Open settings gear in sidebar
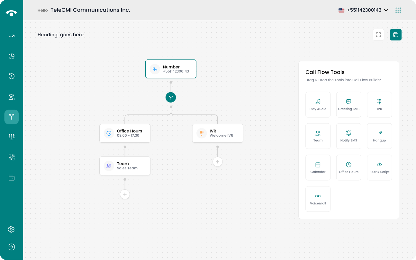This screenshot has height=260, width=416. click(12, 229)
